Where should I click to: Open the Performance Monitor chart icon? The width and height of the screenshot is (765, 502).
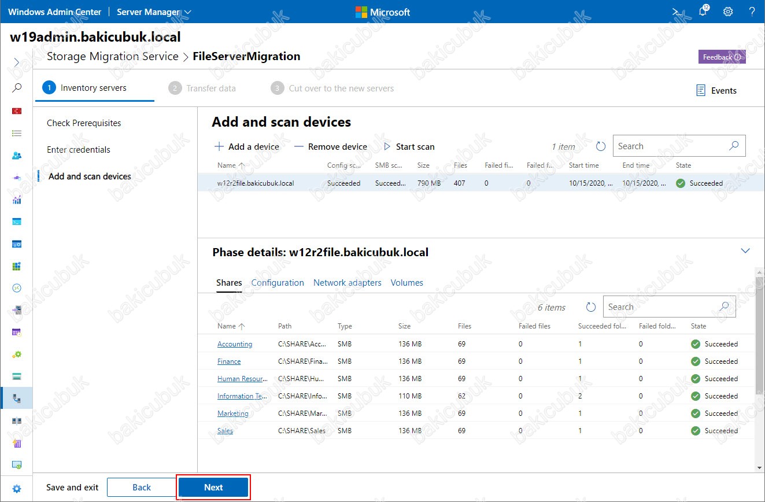point(17,200)
